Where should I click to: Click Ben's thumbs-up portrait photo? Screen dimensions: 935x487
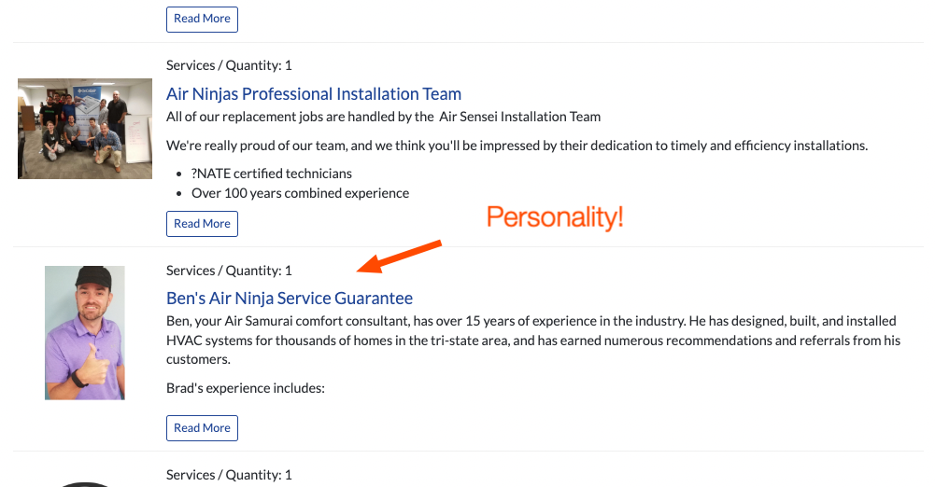point(85,333)
